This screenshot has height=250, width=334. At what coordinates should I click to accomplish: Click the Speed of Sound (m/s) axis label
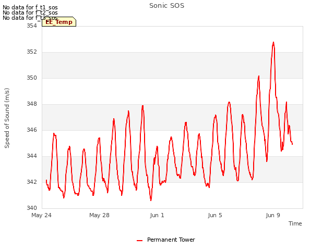pos(7,118)
